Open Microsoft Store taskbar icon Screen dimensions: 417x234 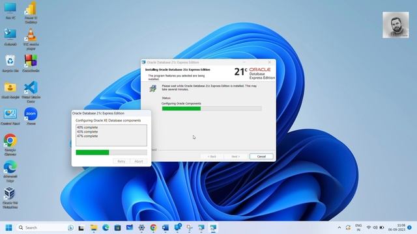[x=117, y=227]
